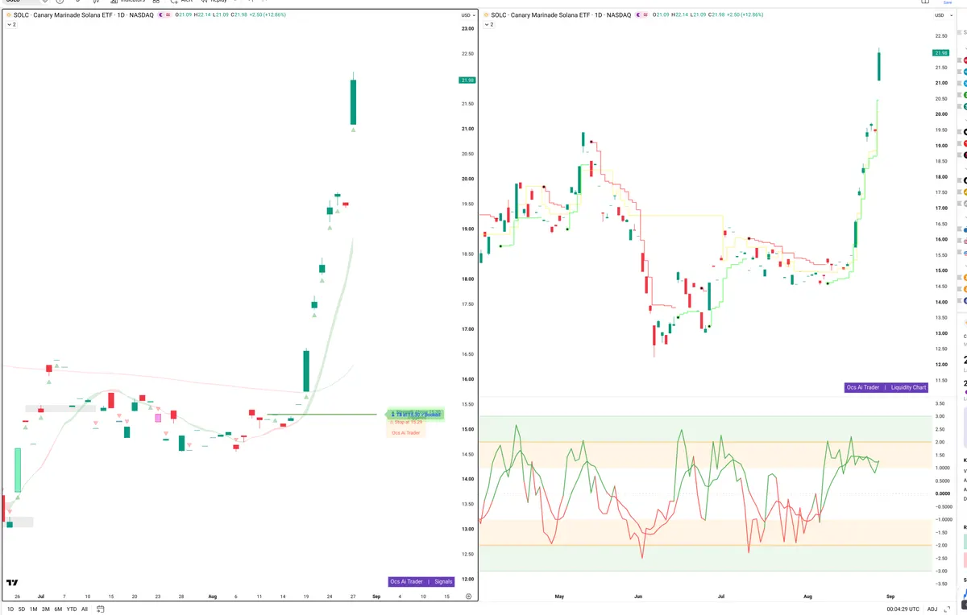Select the 3M time range

point(46,609)
